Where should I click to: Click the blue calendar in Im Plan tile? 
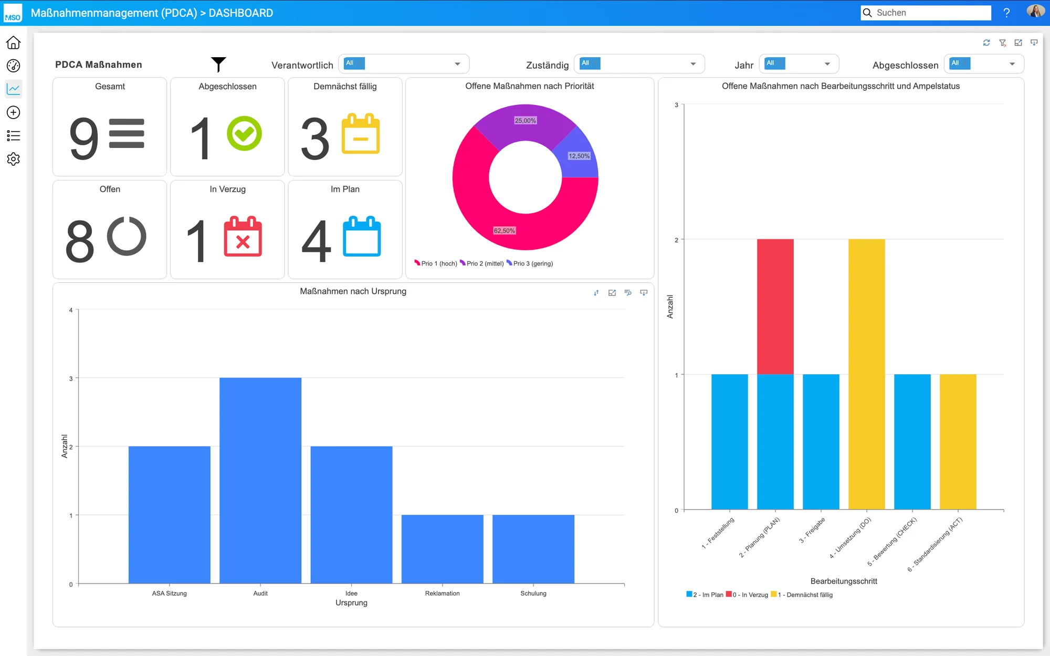point(362,236)
